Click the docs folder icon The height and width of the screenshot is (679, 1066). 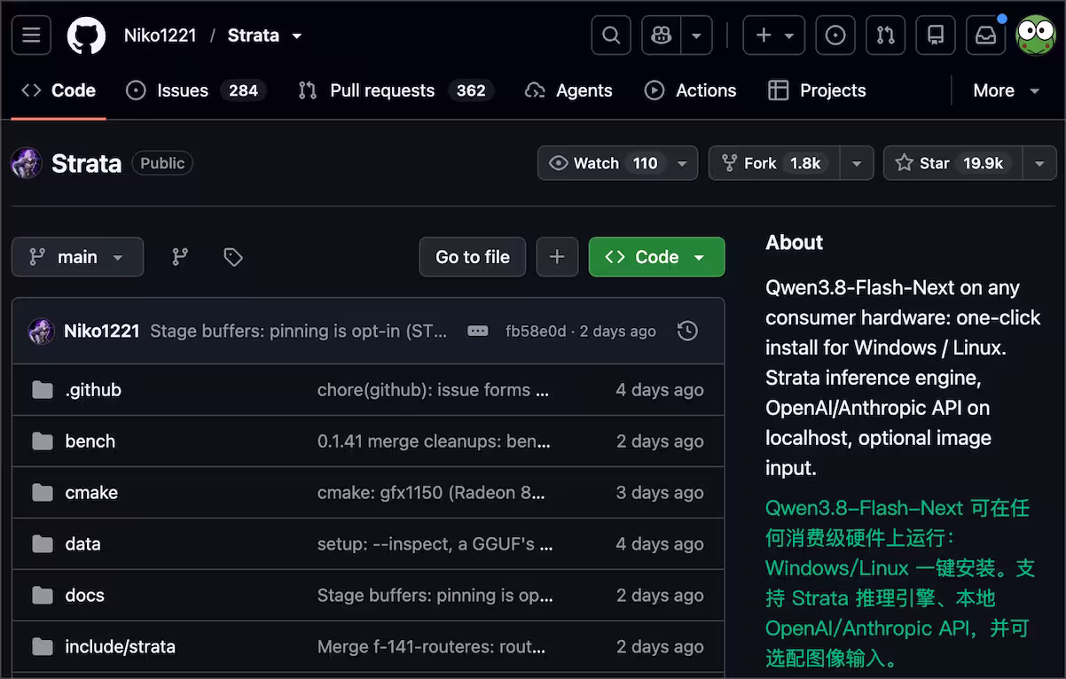43,596
